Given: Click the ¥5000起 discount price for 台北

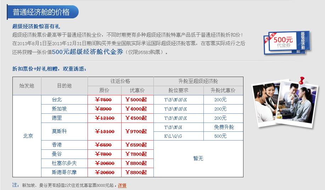Looking at the screenshot, I should pyautogui.click(x=136, y=100).
